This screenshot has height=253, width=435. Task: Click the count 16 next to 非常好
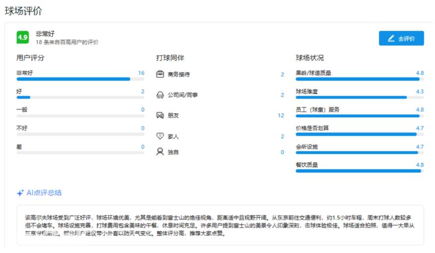141,73
